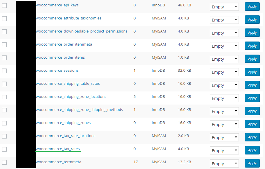Apply action on woocommerce_shipping_zone_shipping_methods
The image size is (265, 169).
pyautogui.click(x=252, y=111)
